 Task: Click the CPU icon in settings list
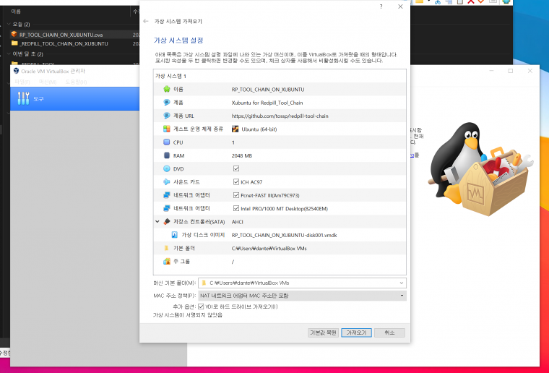click(x=167, y=142)
